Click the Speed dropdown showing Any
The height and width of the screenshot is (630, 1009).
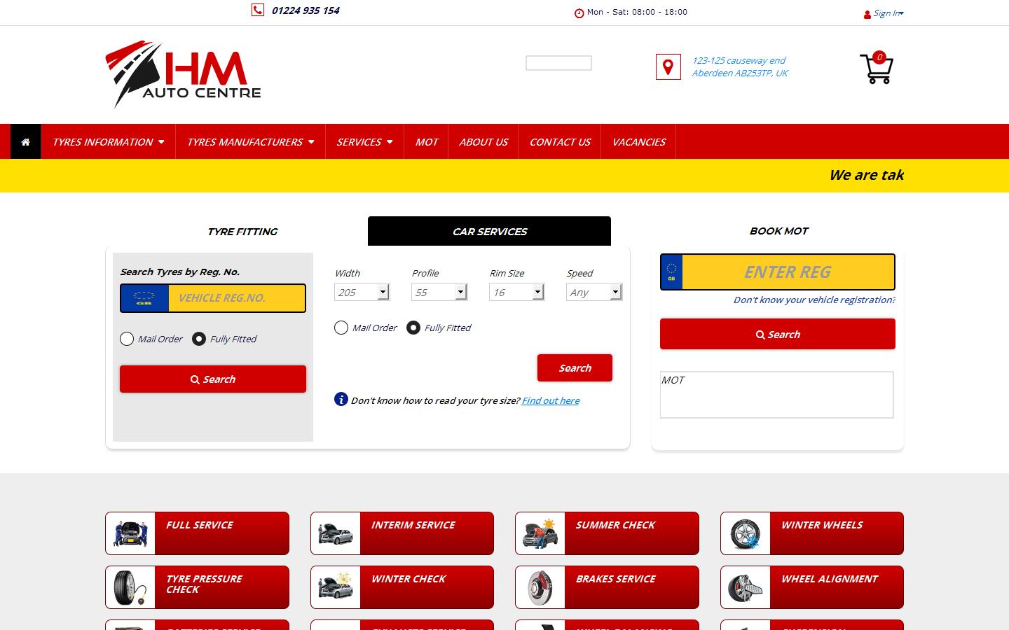pos(593,292)
